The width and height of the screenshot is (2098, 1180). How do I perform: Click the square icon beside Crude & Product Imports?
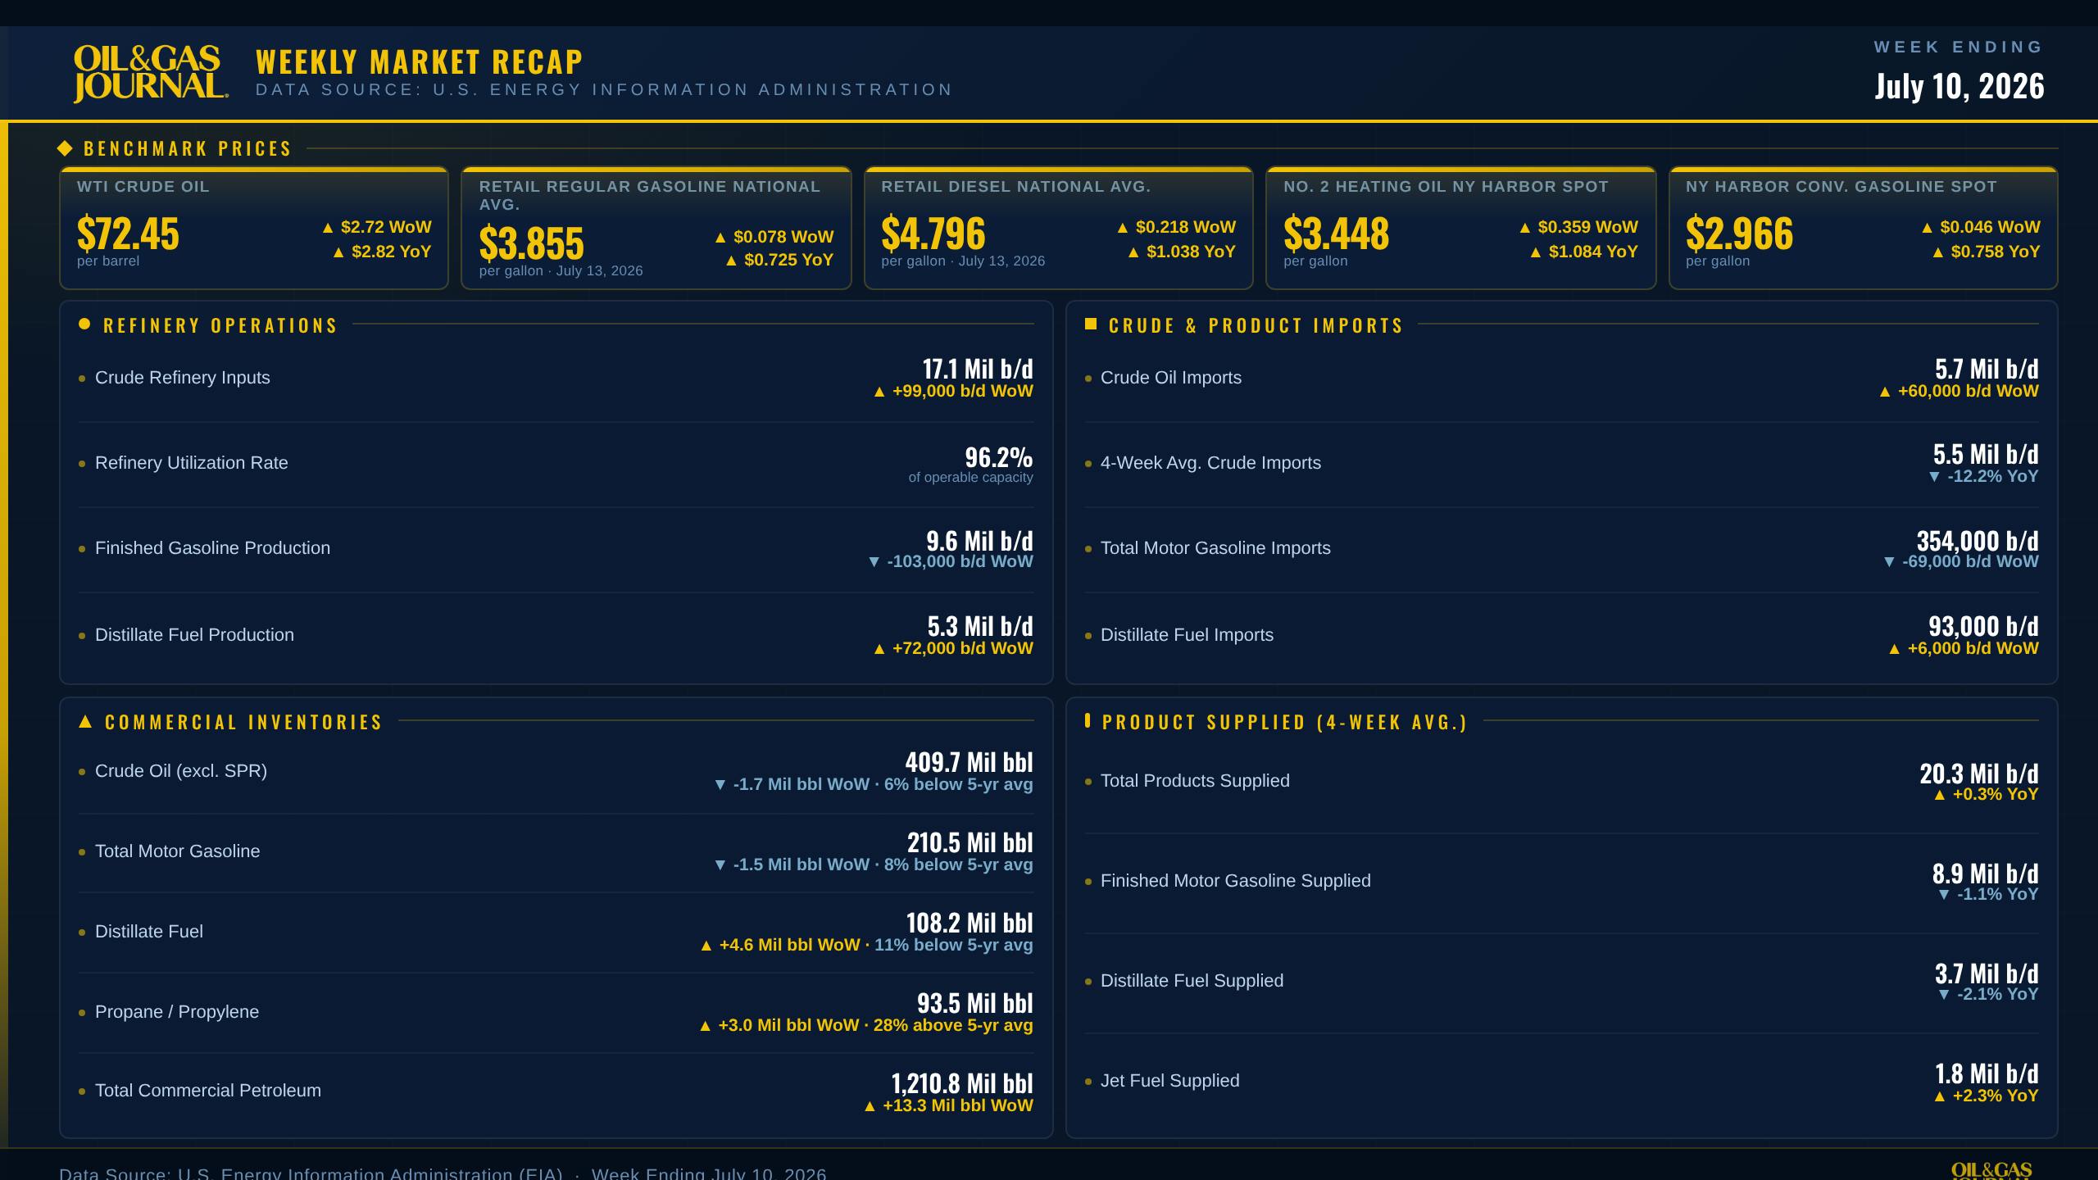[1091, 324]
